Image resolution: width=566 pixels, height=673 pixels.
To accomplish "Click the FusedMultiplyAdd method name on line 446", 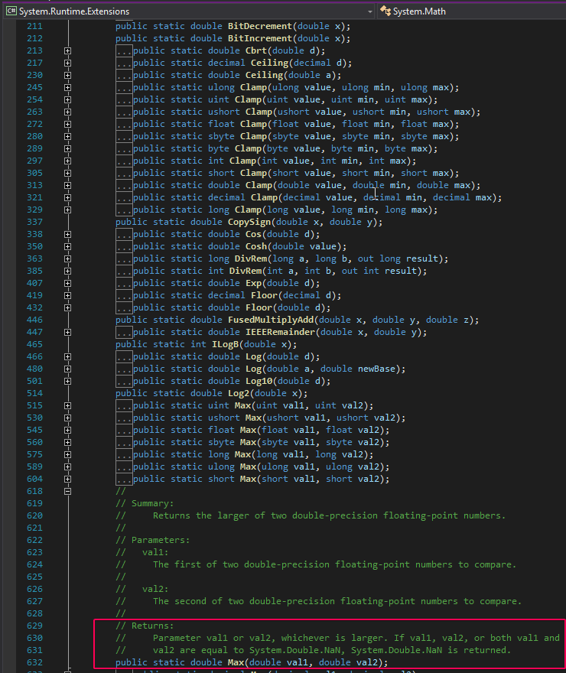I will [x=271, y=320].
